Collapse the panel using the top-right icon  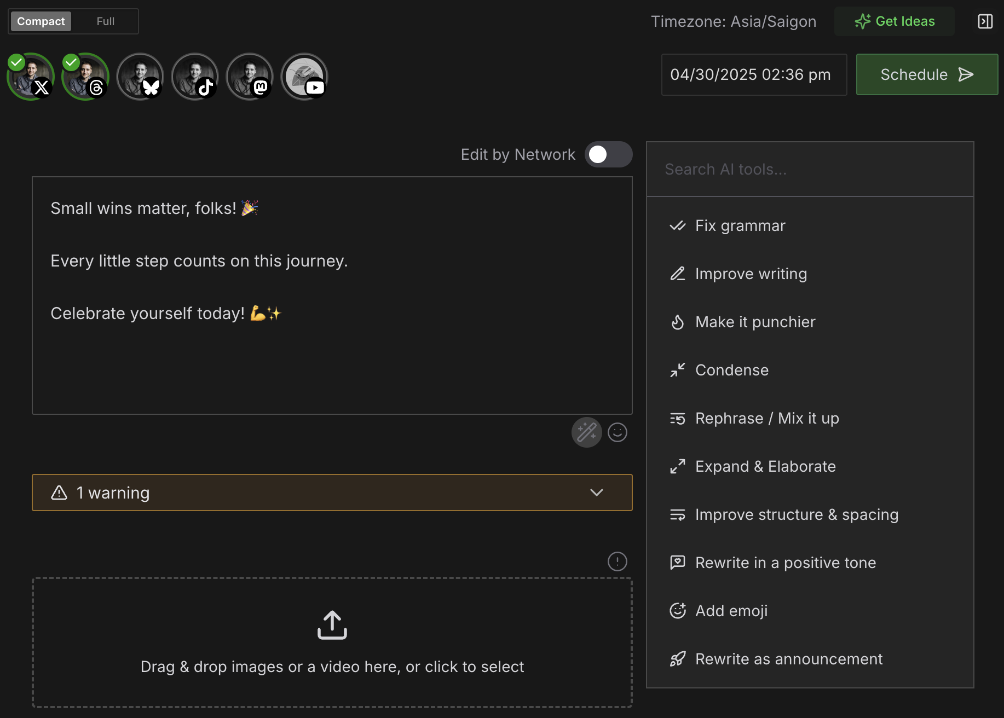pos(985,21)
